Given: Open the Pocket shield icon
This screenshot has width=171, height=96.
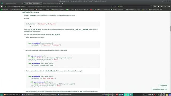Looking at the screenshot, I should (165, 6).
